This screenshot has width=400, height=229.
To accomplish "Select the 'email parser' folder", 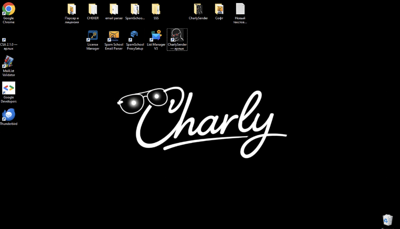I will 114,9.
